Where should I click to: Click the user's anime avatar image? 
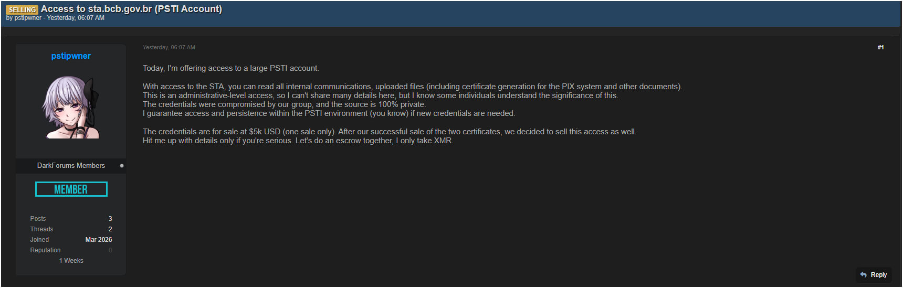point(71,108)
